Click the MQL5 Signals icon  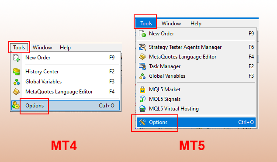click(x=142, y=99)
